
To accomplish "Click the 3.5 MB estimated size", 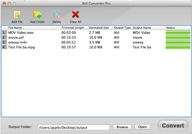I will [x=94, y=42].
